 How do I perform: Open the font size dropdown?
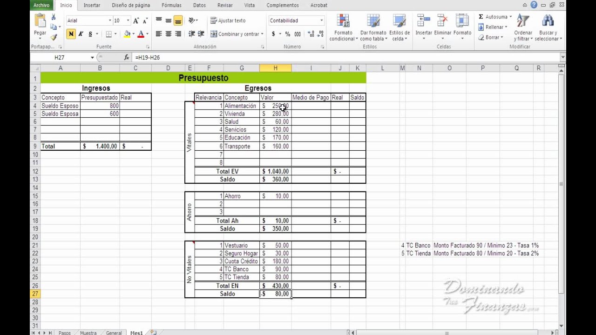coord(128,20)
